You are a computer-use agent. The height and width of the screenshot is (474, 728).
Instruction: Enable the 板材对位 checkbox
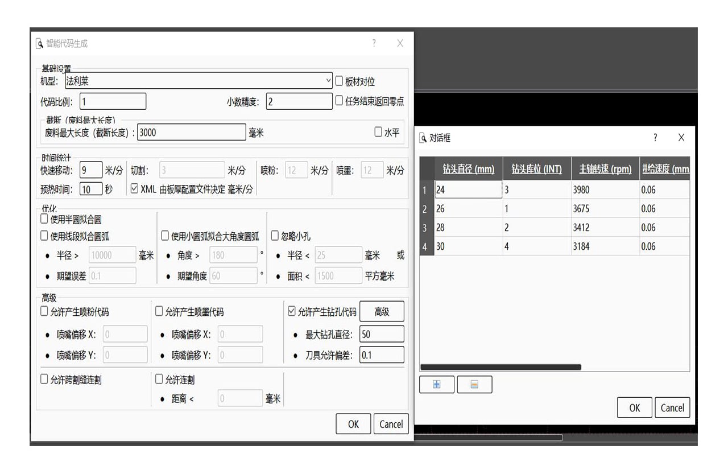tap(340, 81)
